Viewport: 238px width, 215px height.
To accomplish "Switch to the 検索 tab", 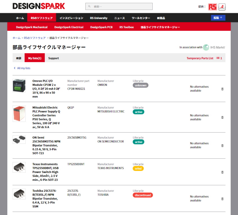I will click(x=19, y=58).
